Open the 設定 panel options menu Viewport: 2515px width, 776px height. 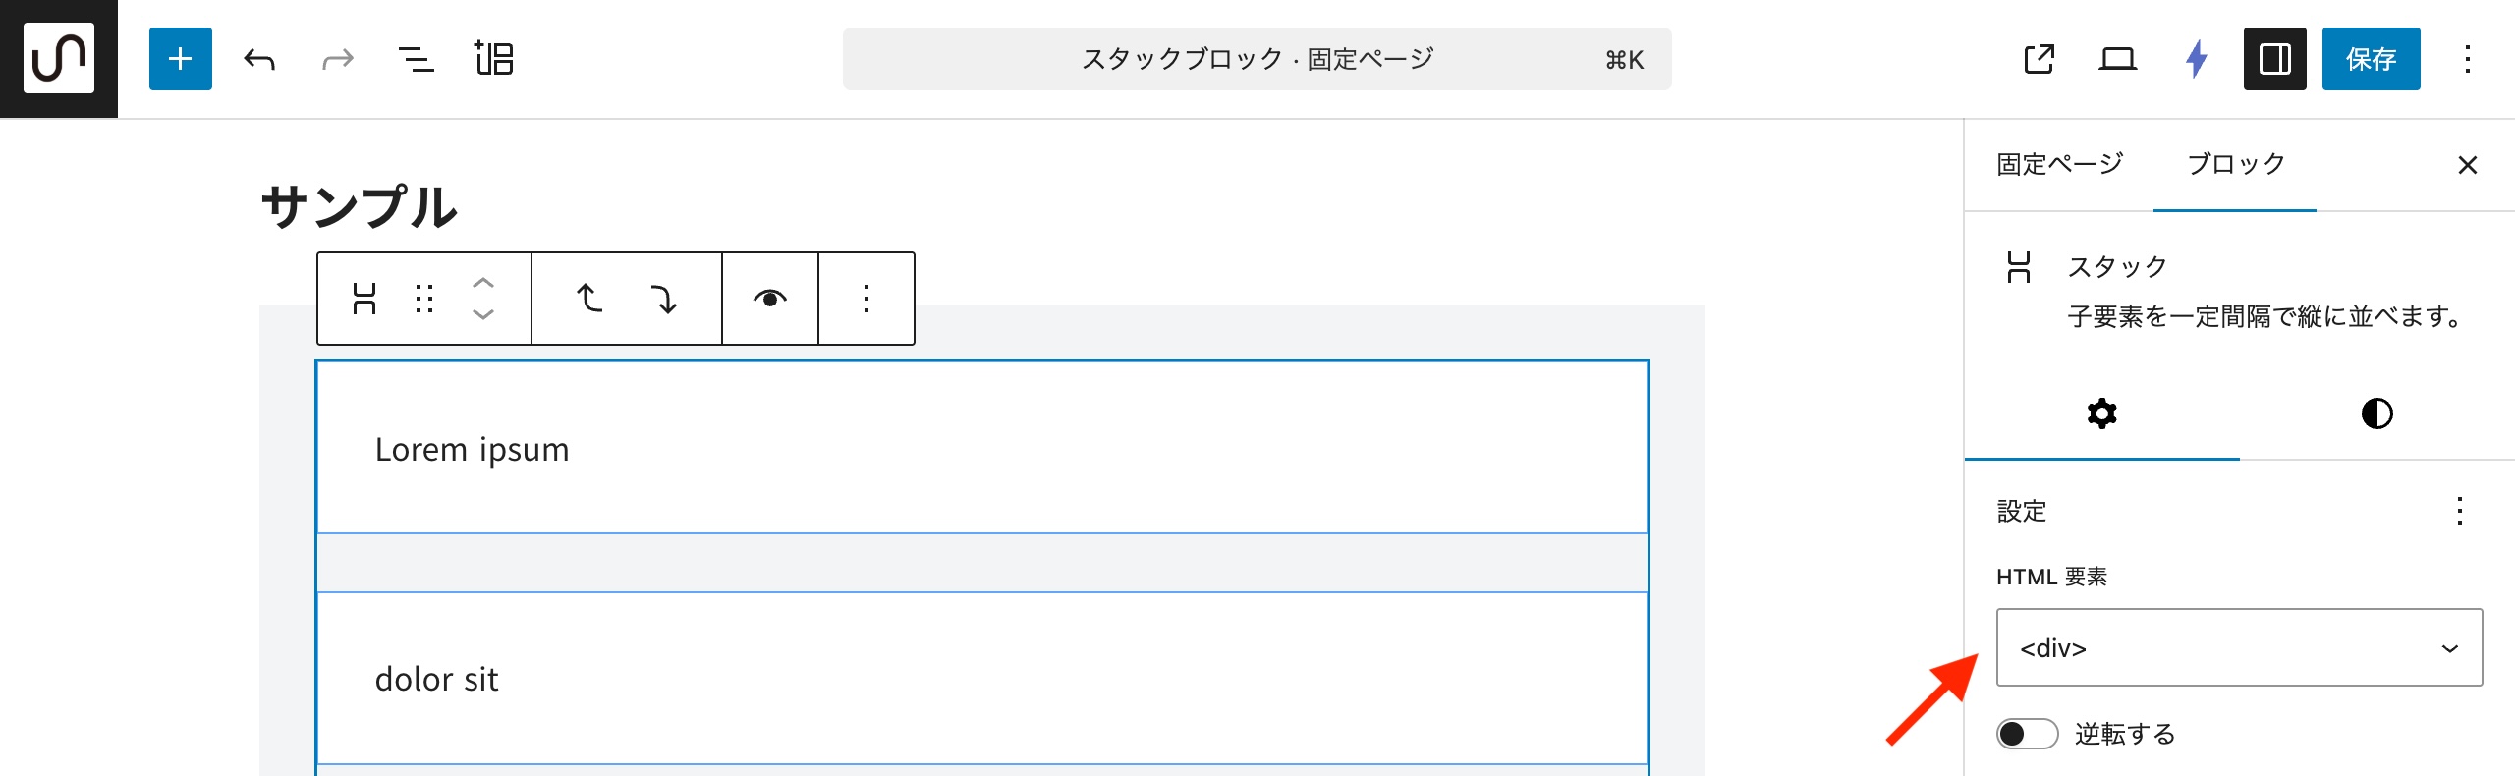2459,511
